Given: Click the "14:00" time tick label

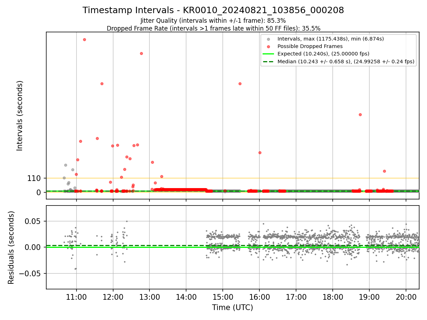Looking at the screenshot, I should (186, 297).
